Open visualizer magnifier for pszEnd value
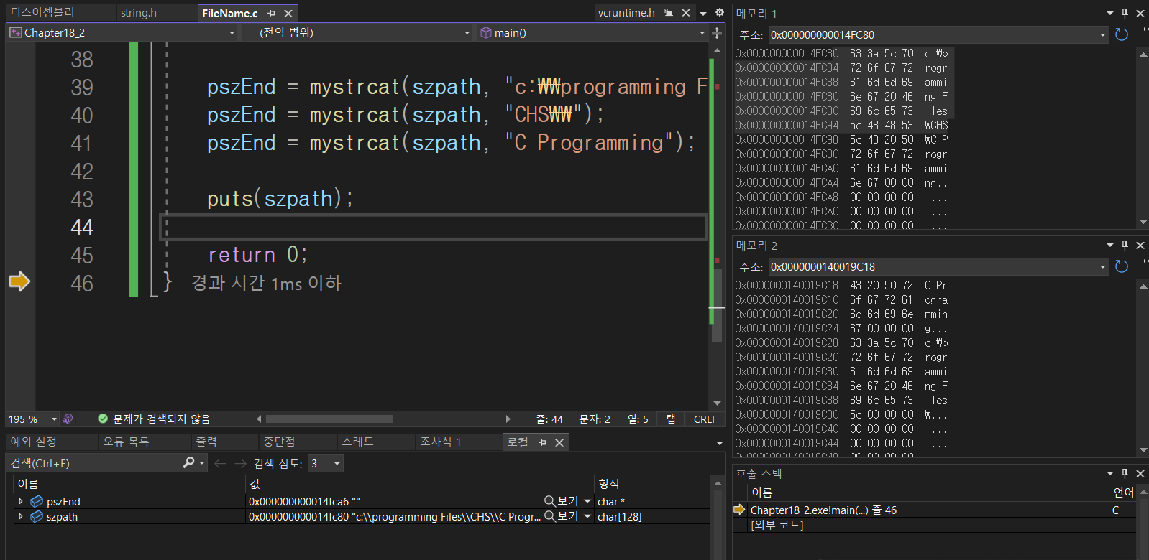Viewport: 1149px width, 560px height. (x=550, y=501)
